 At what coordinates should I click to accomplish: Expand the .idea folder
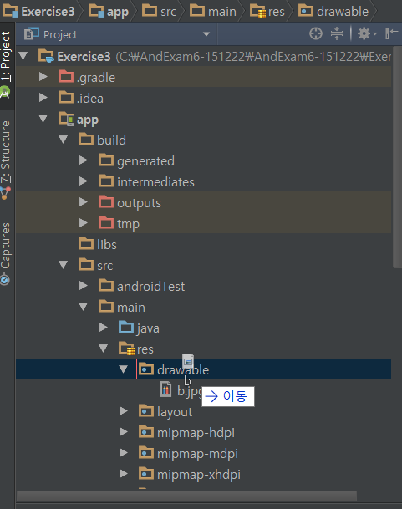[43, 98]
